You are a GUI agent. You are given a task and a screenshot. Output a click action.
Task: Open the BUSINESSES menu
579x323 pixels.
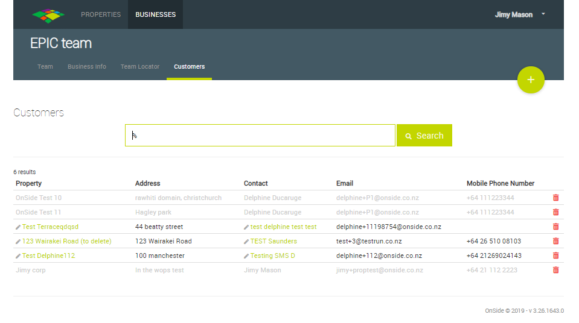point(155,14)
